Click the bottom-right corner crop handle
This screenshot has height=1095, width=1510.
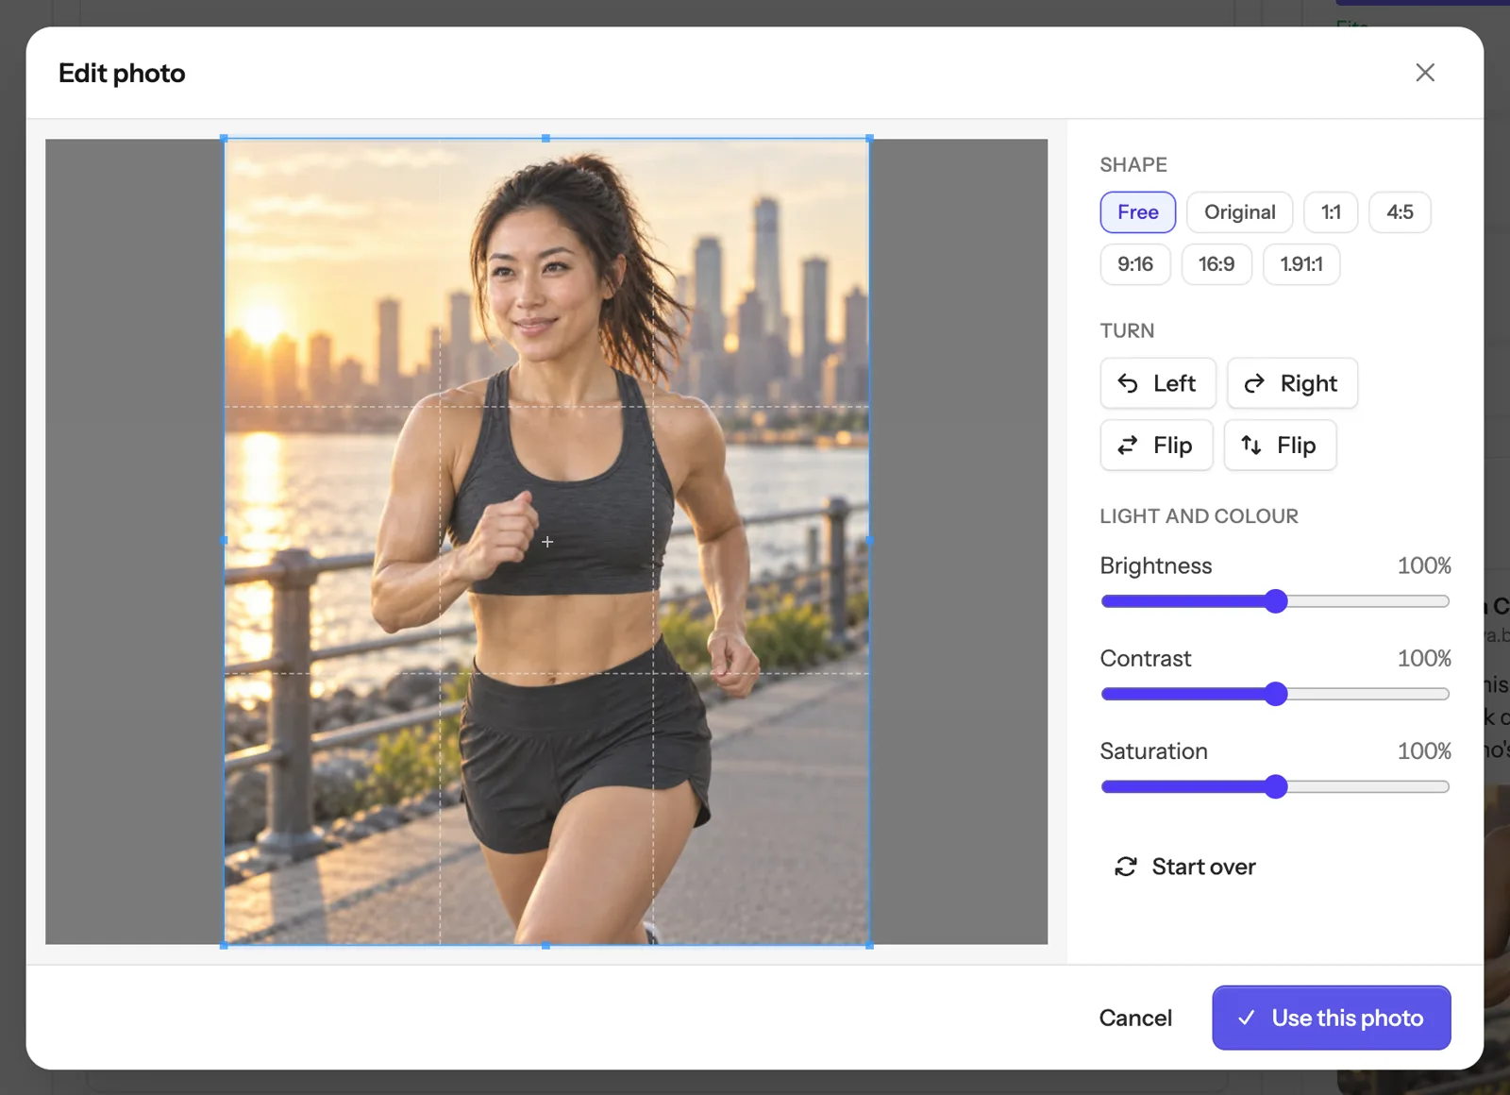tap(869, 945)
